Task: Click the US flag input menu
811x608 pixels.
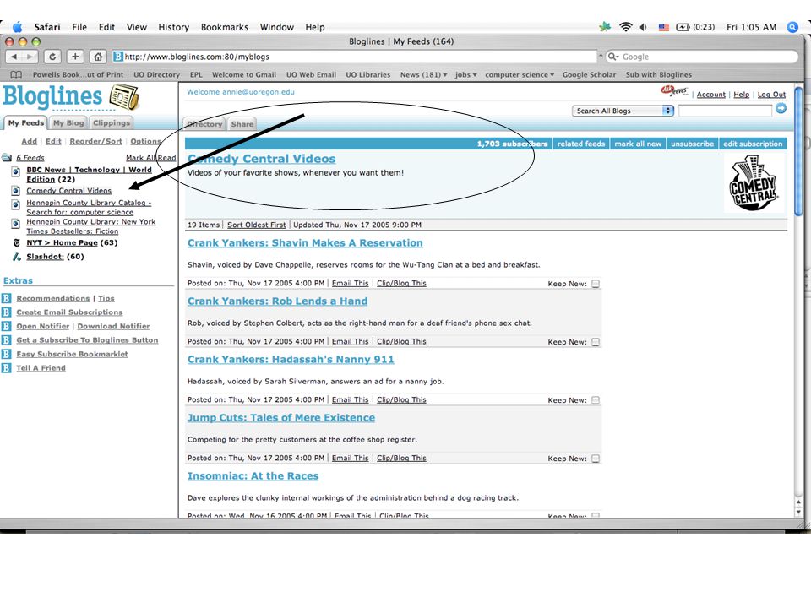Action: 664,27
